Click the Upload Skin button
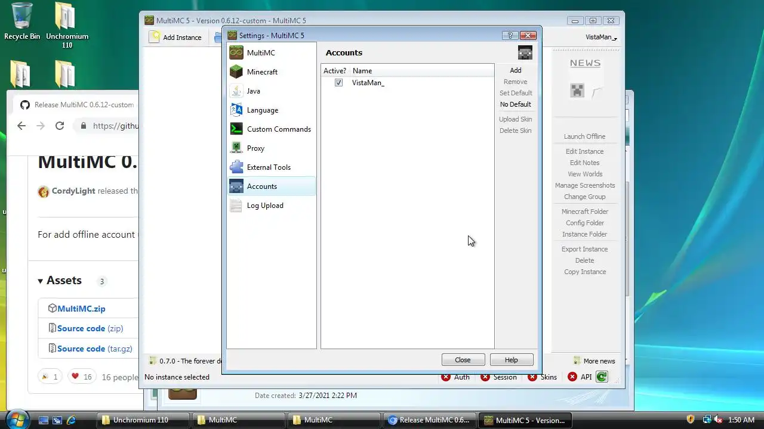764x429 pixels. point(516,119)
